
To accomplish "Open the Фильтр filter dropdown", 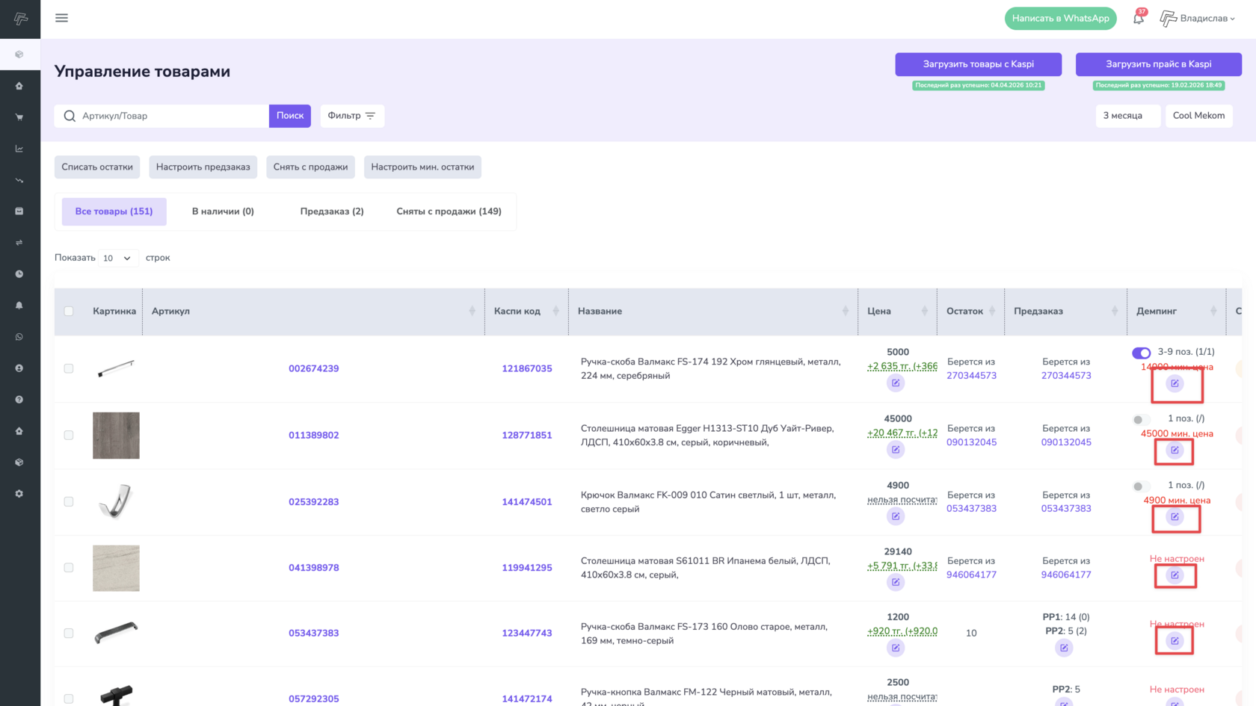I will tap(352, 116).
